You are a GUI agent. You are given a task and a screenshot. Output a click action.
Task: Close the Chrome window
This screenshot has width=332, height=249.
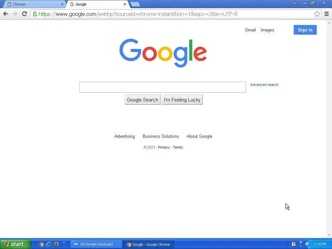[x=324, y=3]
